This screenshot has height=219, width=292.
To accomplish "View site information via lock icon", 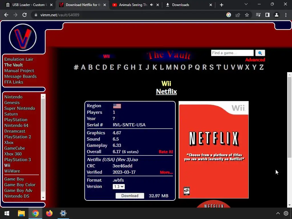I will pyautogui.click(x=36, y=15).
